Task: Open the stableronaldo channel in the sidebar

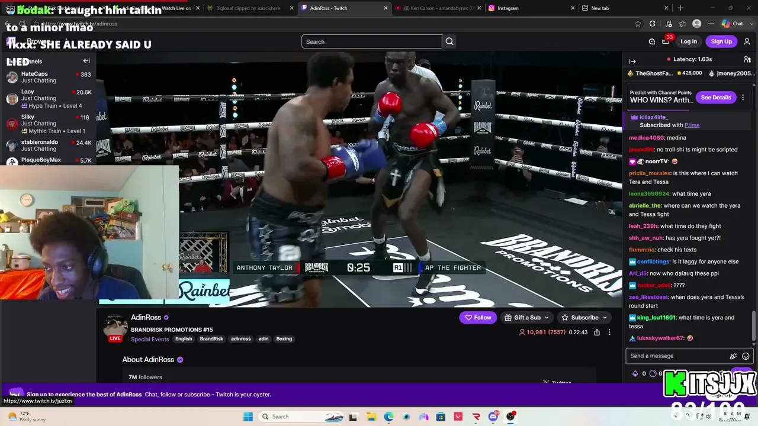Action: pyautogui.click(x=49, y=146)
